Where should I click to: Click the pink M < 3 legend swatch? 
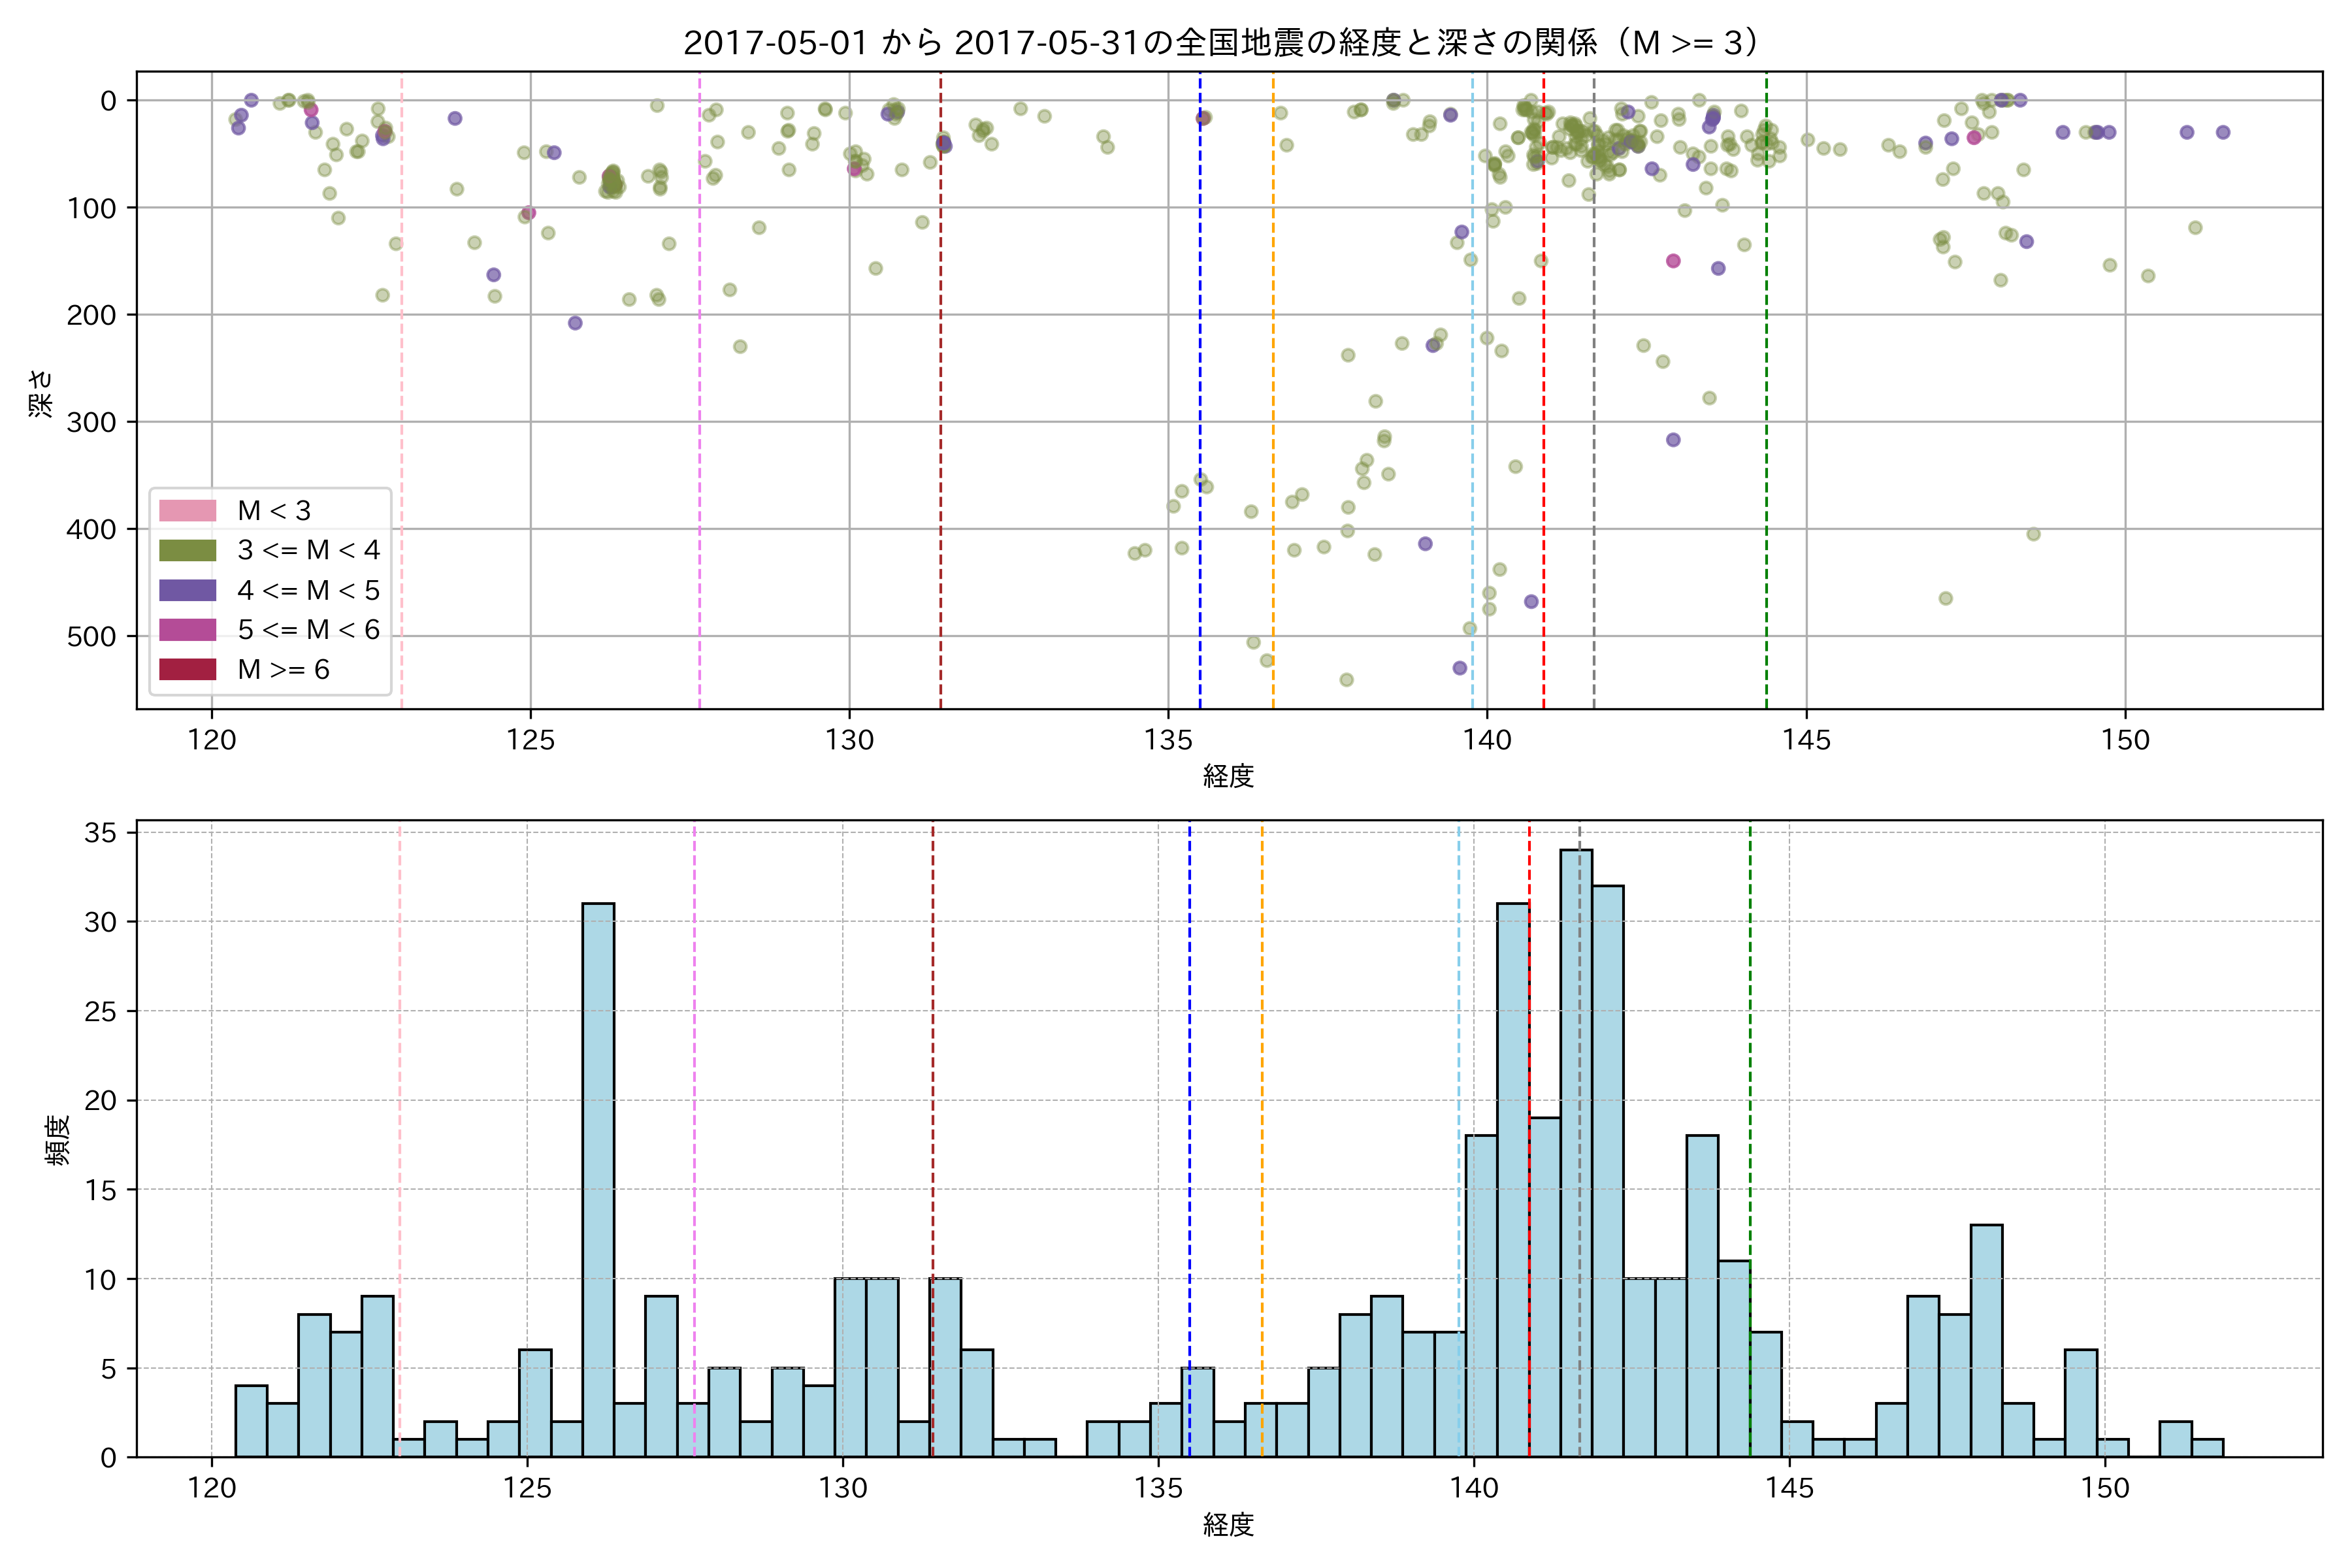pyautogui.click(x=187, y=510)
